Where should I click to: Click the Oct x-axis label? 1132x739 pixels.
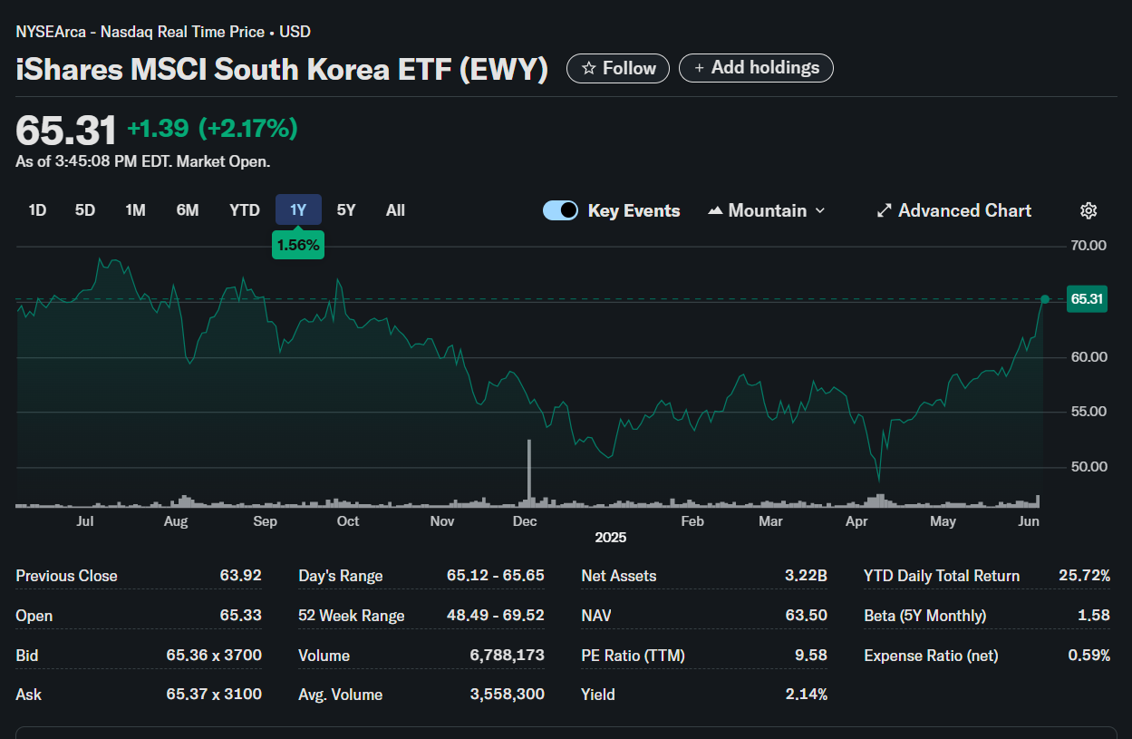tap(348, 521)
